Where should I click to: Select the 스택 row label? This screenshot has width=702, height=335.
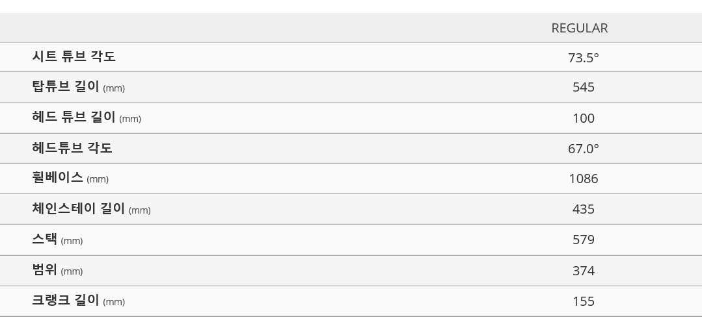click(45, 240)
